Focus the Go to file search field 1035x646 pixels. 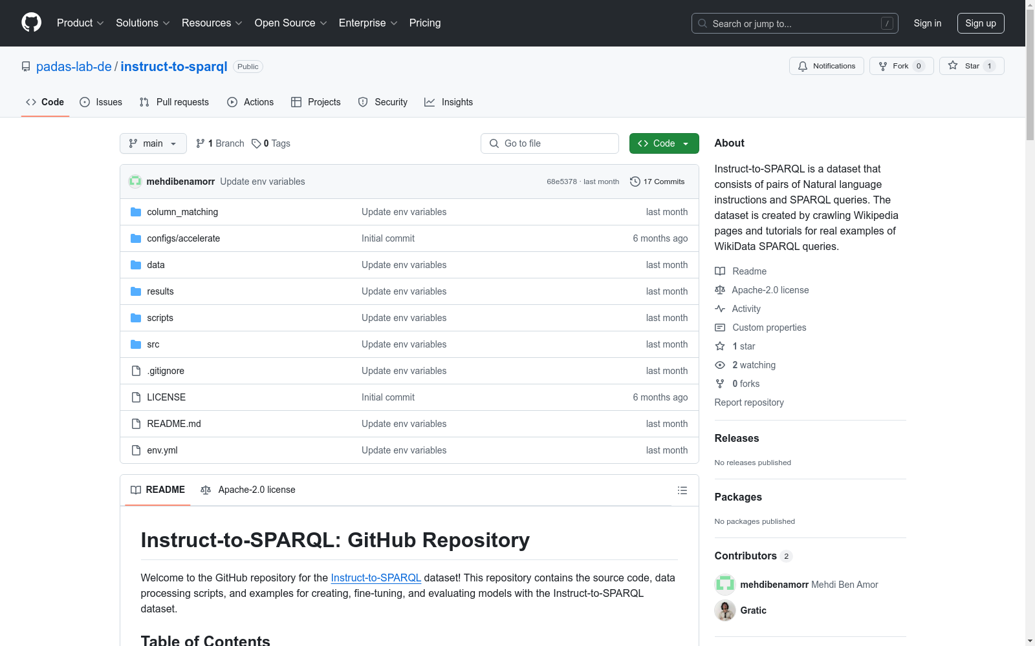(550, 143)
